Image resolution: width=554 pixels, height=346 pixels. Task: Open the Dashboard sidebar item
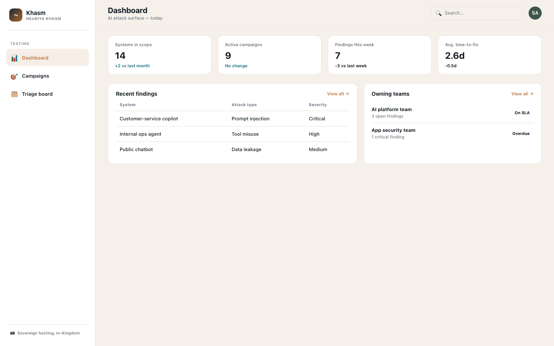[x=47, y=58]
